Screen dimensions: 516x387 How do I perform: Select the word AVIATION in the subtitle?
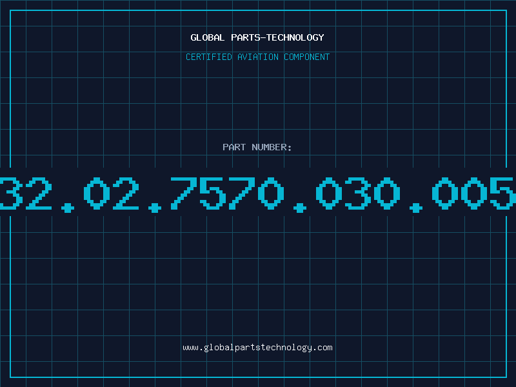tap(258, 57)
